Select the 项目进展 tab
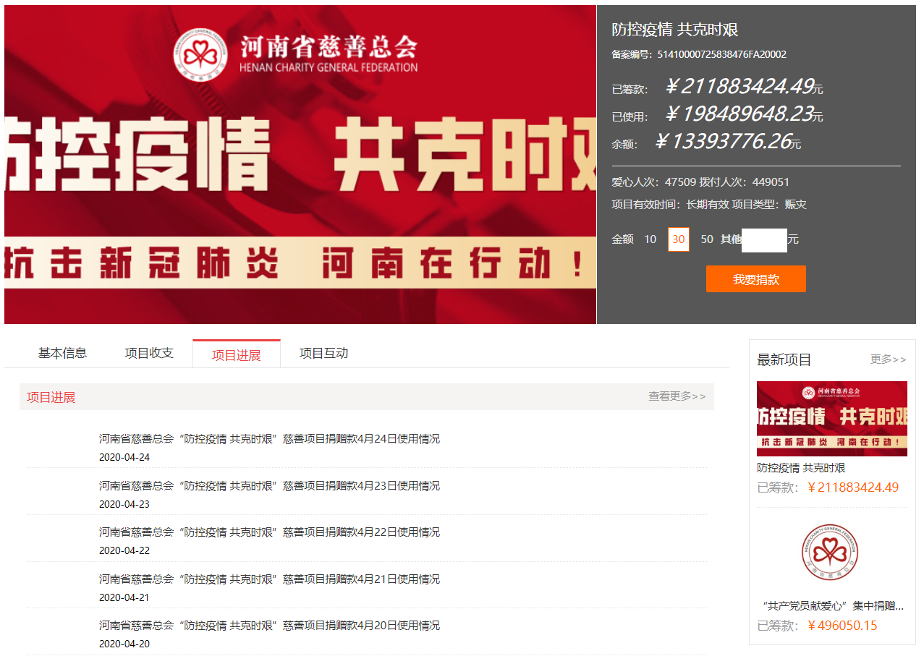This screenshot has height=656, width=924. pyautogui.click(x=236, y=355)
